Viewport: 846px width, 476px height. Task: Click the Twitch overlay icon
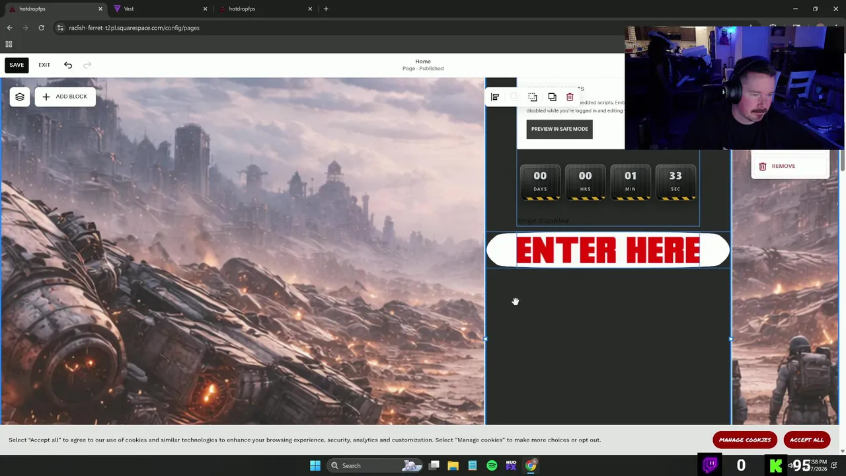coord(711,465)
